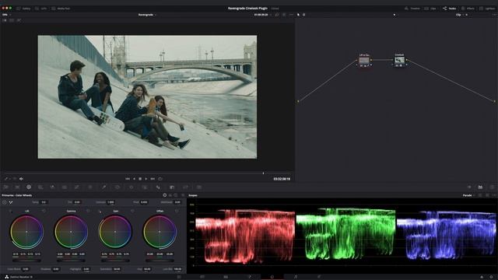Open the Color Match palette
The height and width of the screenshot is (280, 498).
pyautogui.click(x=17, y=187)
